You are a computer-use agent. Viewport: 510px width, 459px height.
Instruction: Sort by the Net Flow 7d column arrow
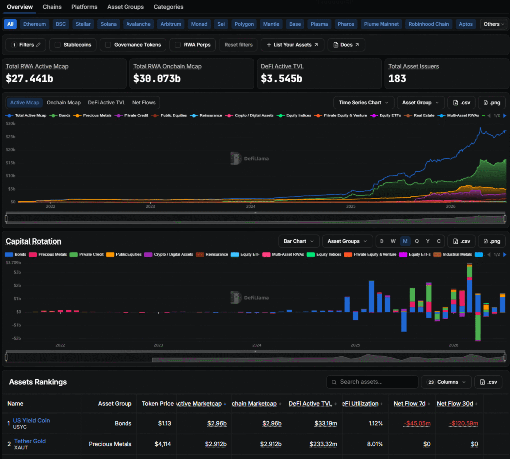click(x=429, y=404)
